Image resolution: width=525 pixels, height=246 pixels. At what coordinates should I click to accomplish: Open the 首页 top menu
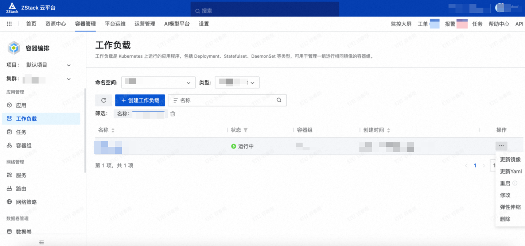coord(31,24)
